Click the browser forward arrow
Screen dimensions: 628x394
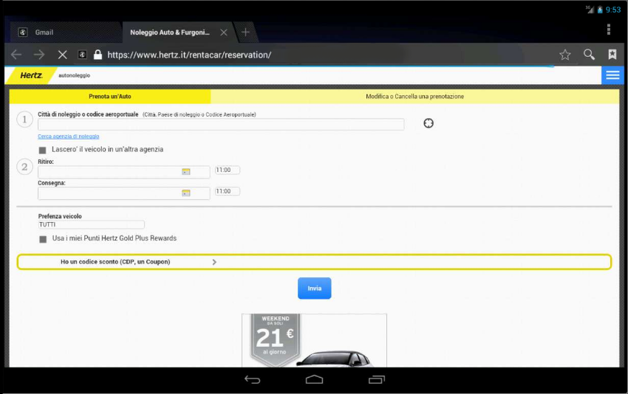point(39,55)
